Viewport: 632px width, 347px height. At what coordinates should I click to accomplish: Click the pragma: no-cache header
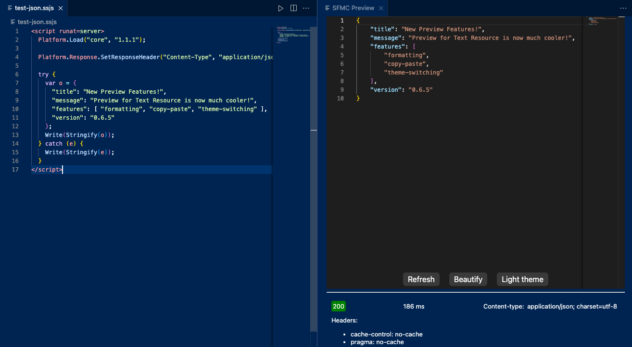pyautogui.click(x=377, y=342)
